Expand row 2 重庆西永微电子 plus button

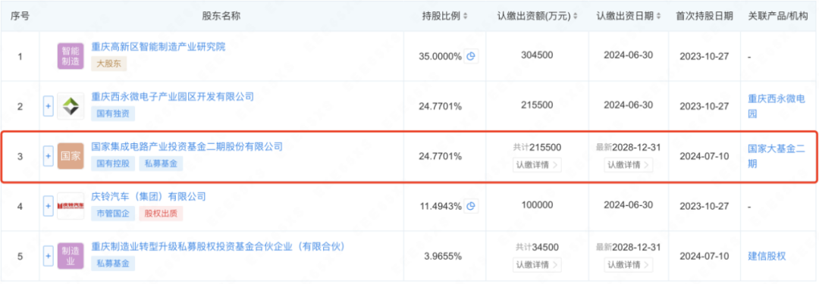pyautogui.click(x=48, y=107)
